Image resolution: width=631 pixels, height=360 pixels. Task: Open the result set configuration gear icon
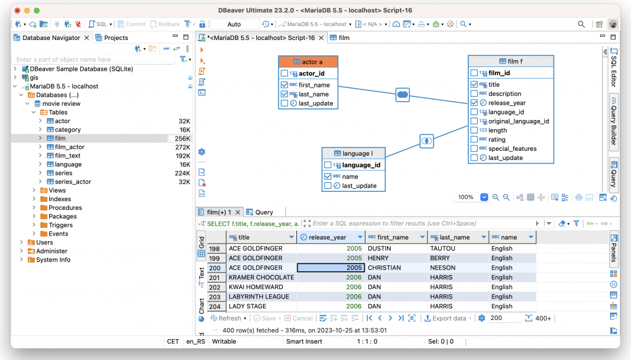[x=482, y=318]
